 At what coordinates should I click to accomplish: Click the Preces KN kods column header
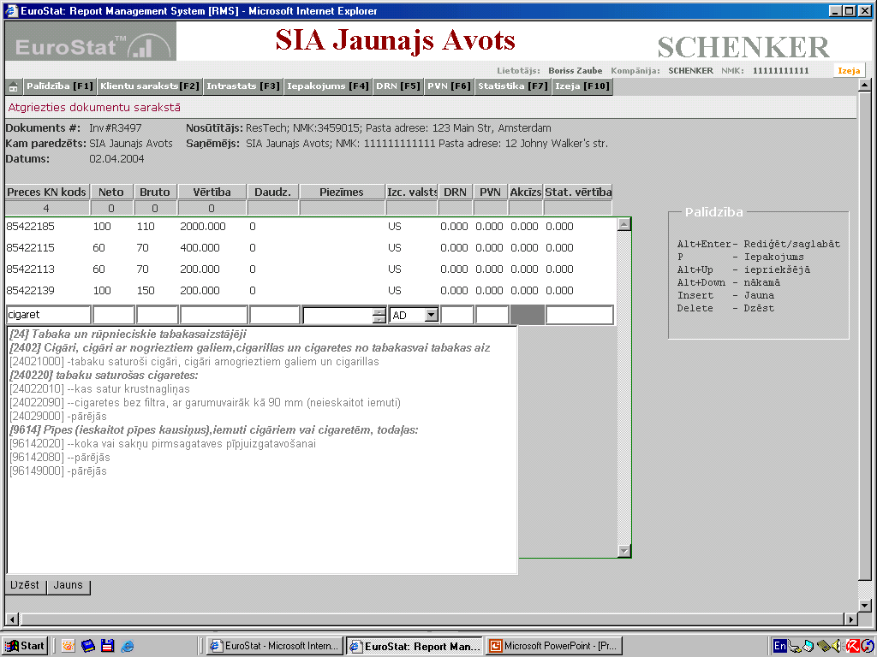[47, 192]
